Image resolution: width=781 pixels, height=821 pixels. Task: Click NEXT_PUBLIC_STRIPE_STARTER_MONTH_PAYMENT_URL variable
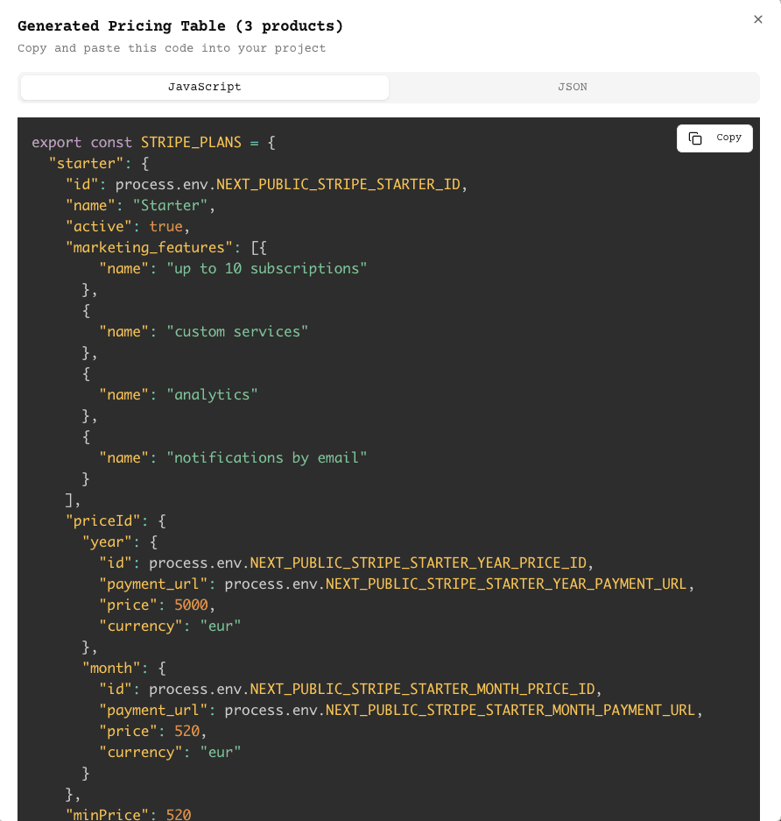pyautogui.click(x=510, y=710)
